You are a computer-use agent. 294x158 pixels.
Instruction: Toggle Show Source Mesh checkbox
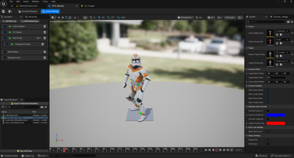point(268,90)
